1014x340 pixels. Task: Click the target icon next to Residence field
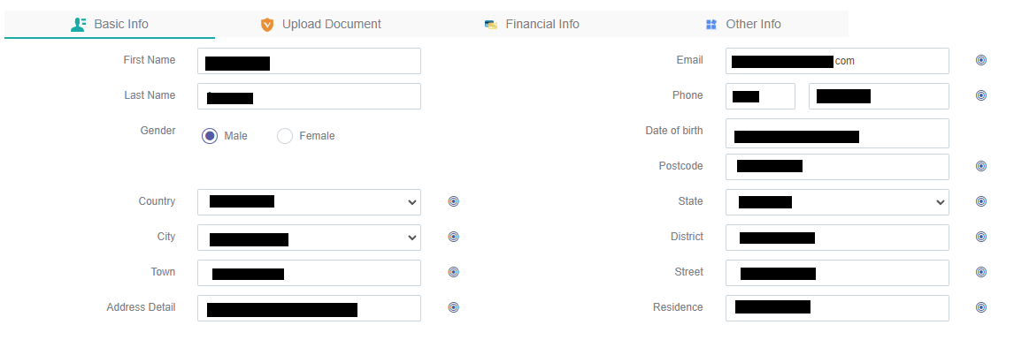click(x=981, y=307)
